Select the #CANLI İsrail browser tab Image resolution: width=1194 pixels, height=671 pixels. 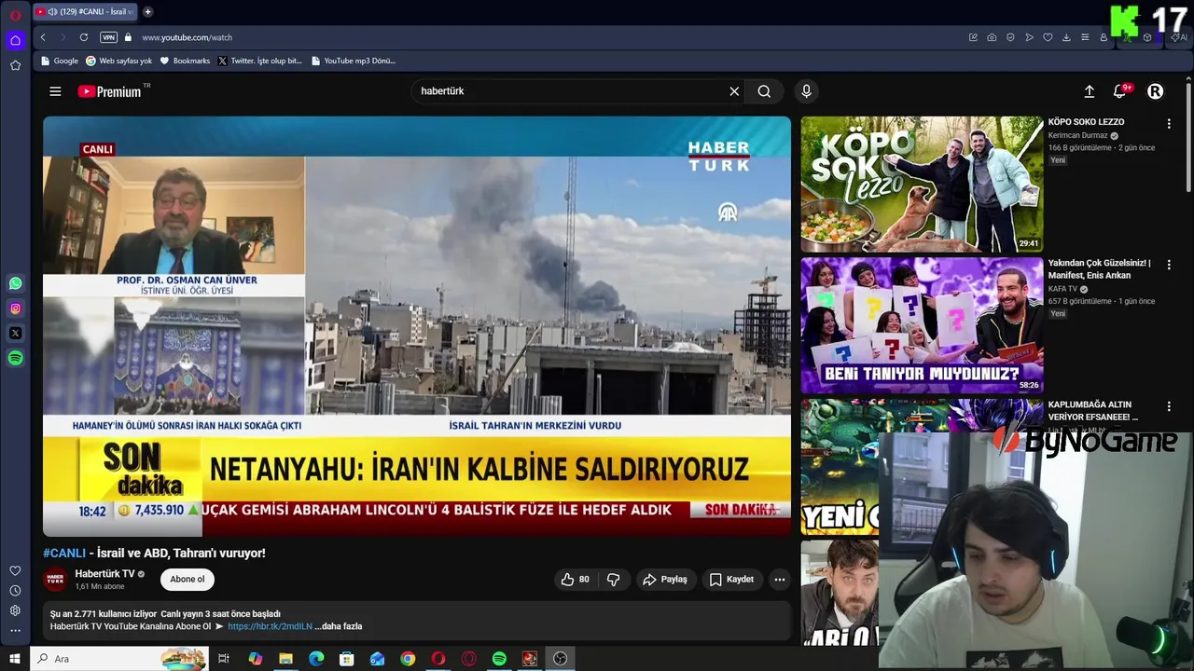85,12
